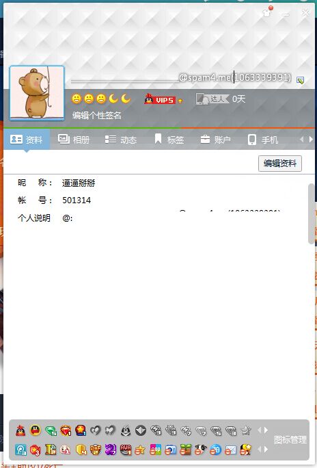
Task: Click the green diamond icon numbered 5
Action: 51,430
